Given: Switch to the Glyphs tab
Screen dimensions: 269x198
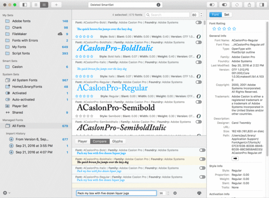Looking at the screenshot, I should (117, 142).
